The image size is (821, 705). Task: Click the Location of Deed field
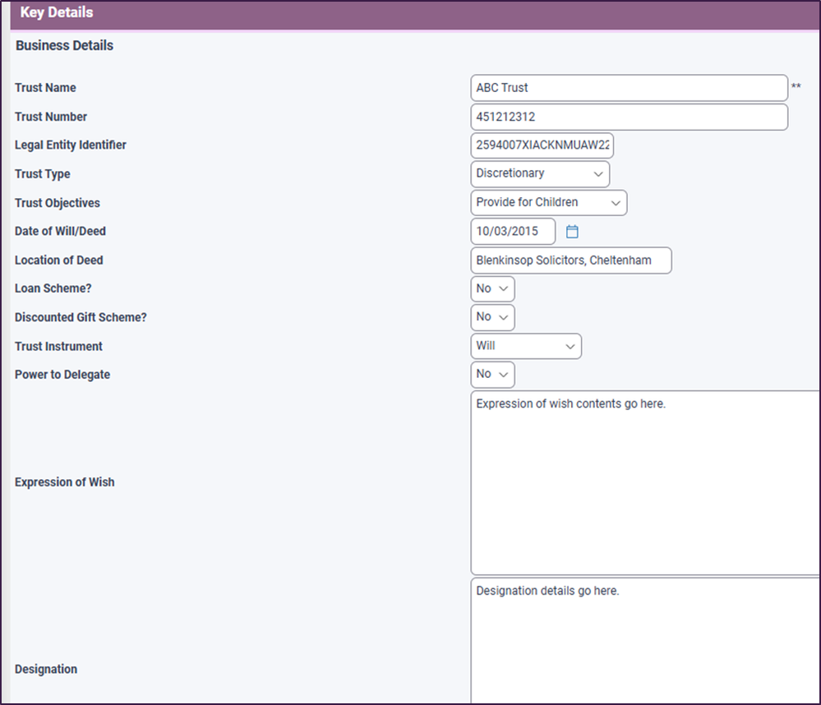[570, 260]
